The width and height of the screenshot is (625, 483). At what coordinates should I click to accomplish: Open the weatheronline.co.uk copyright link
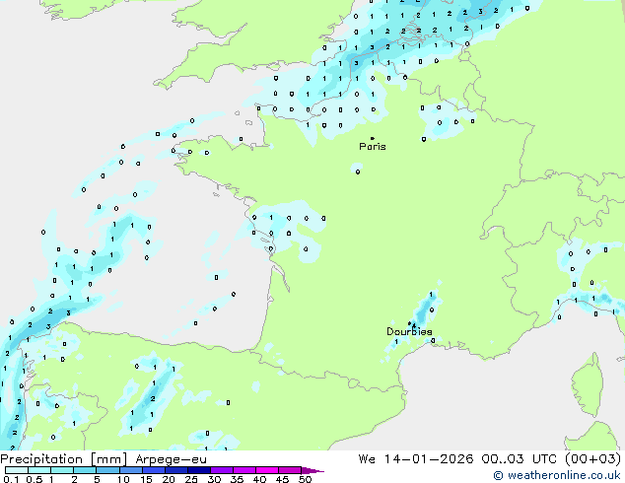pos(556,475)
